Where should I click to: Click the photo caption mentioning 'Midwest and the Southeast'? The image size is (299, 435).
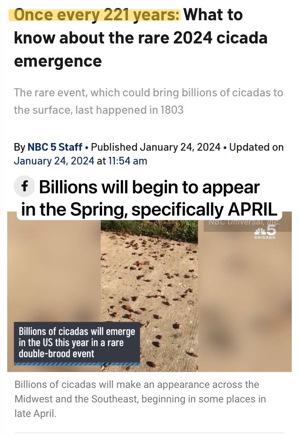[140, 399]
